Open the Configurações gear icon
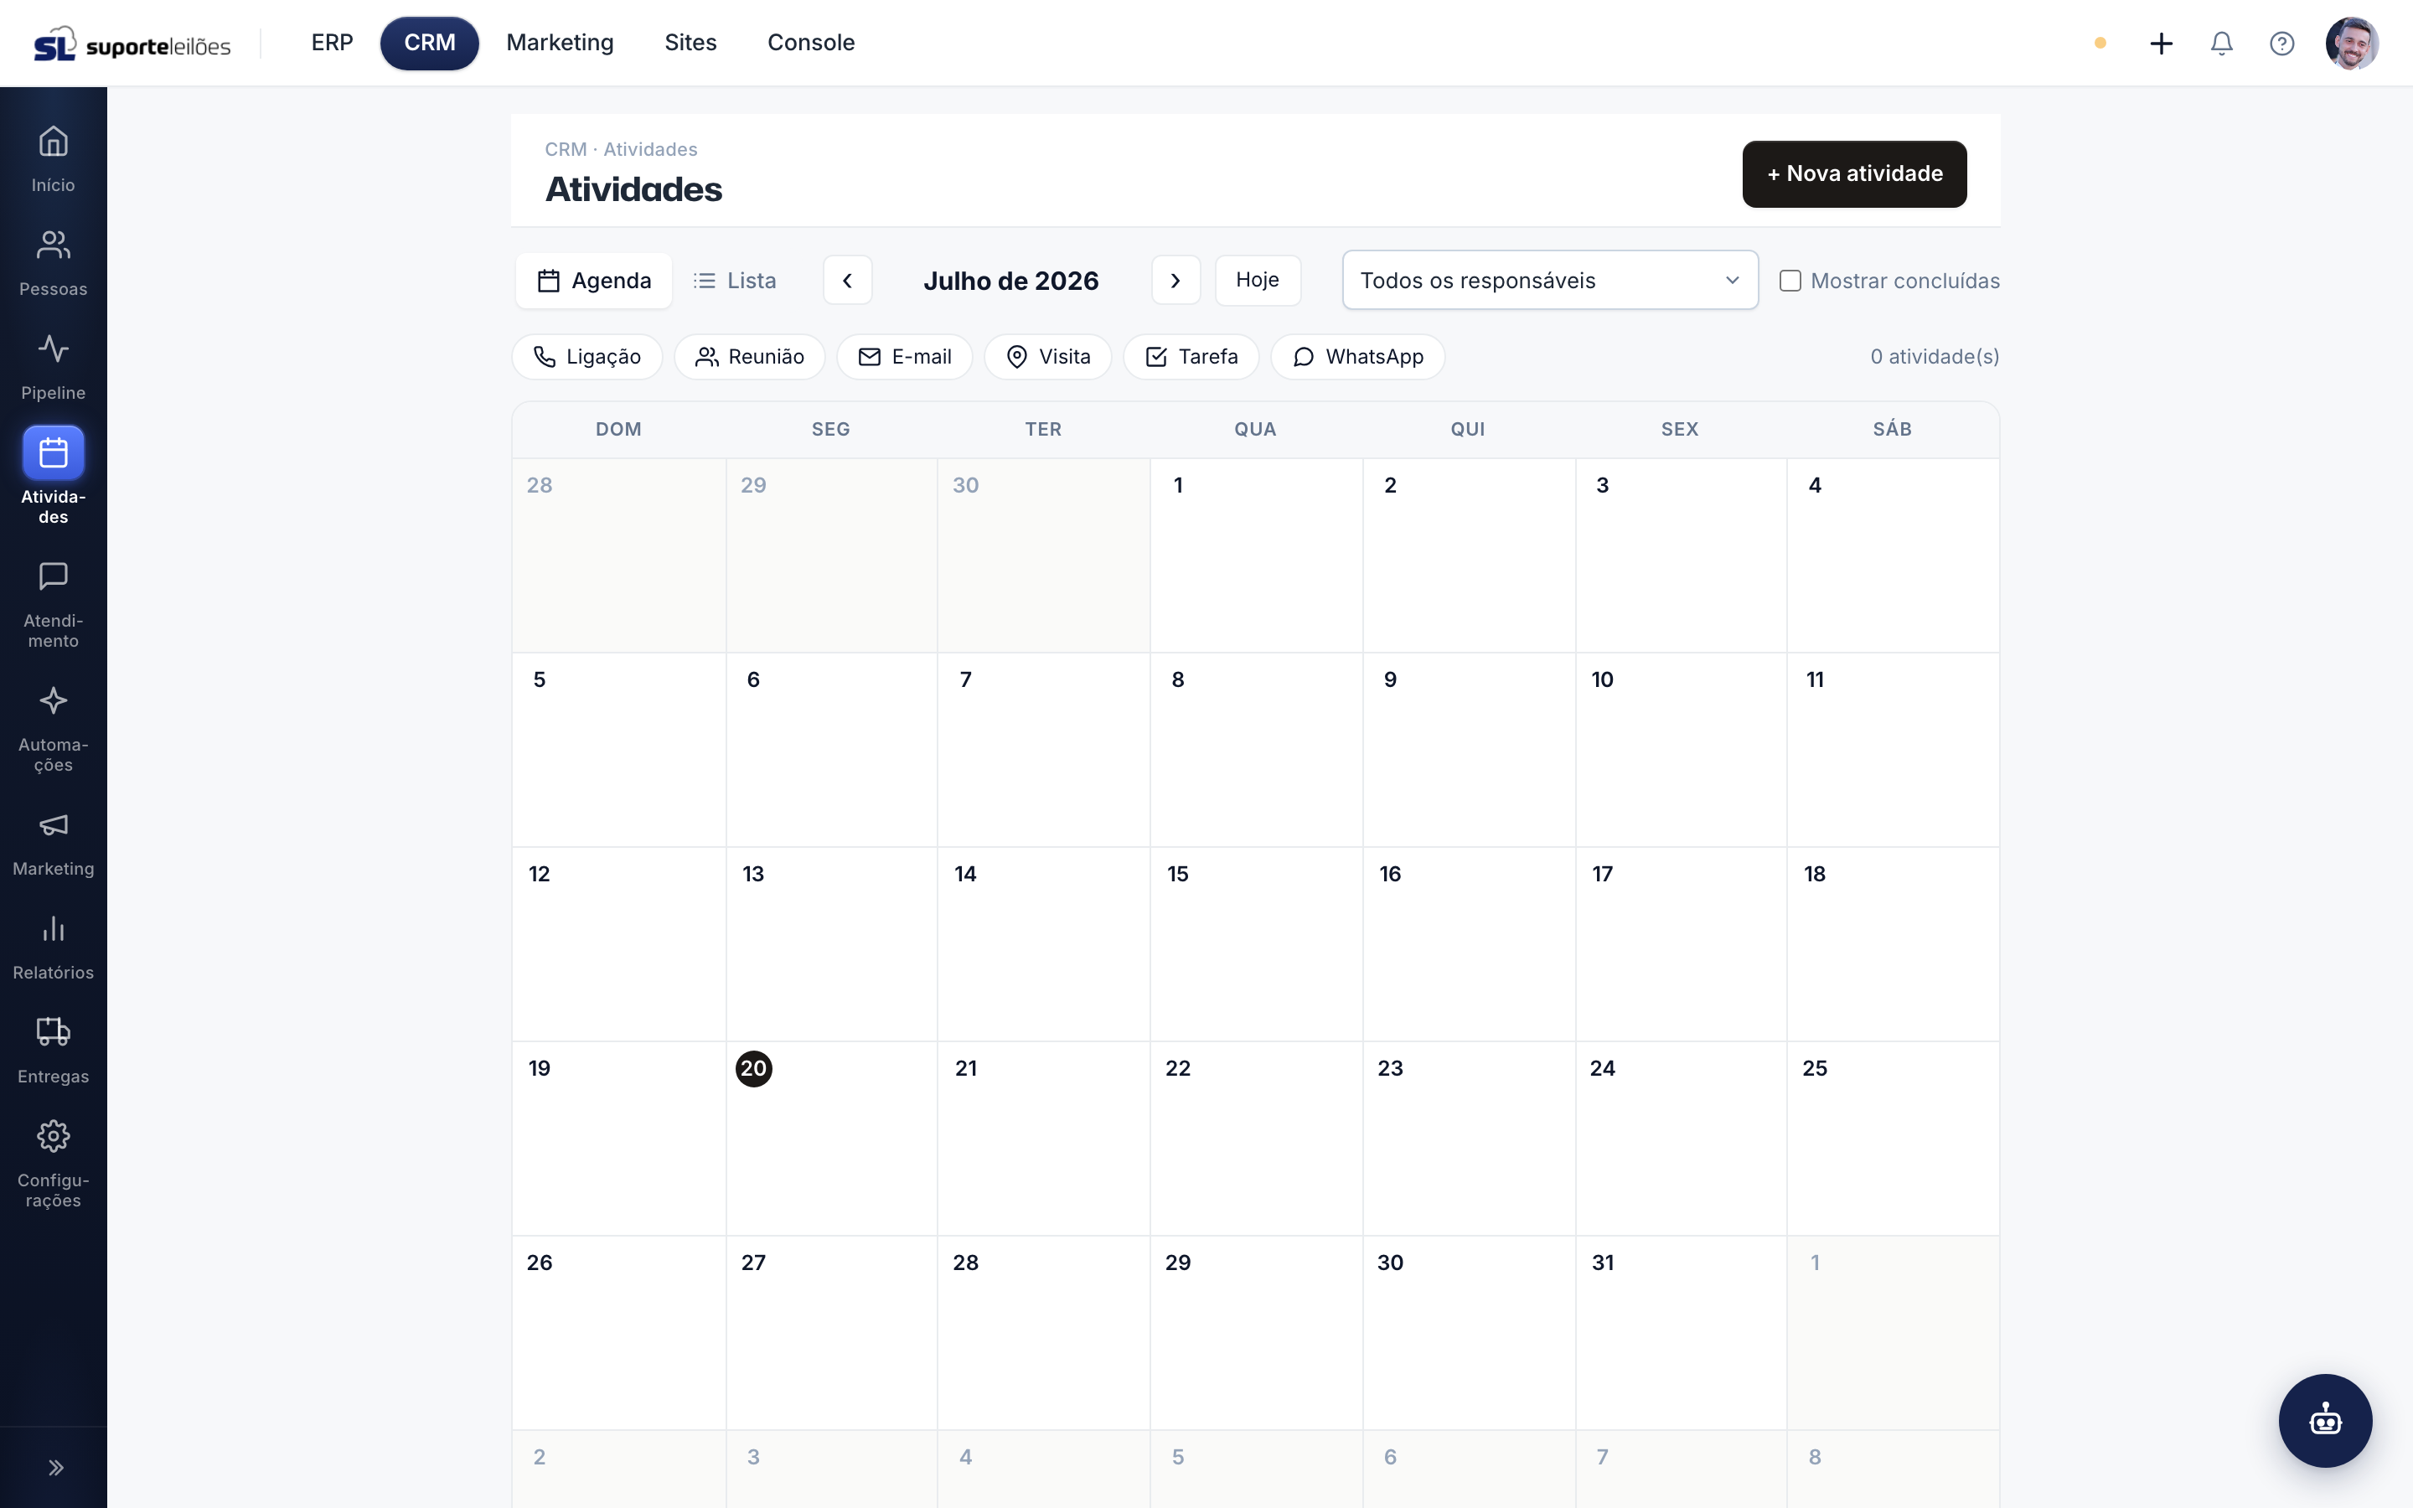 click(53, 1136)
